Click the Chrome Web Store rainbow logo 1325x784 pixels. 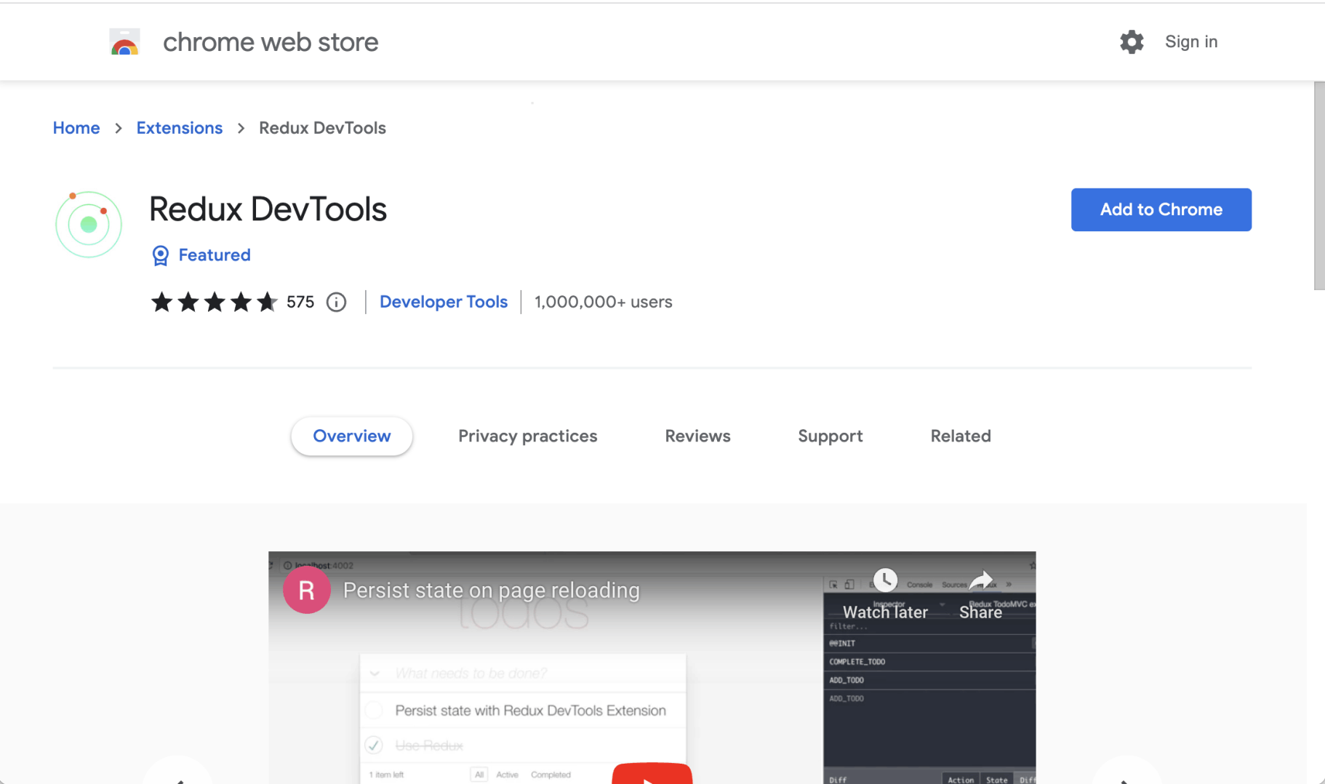(124, 42)
